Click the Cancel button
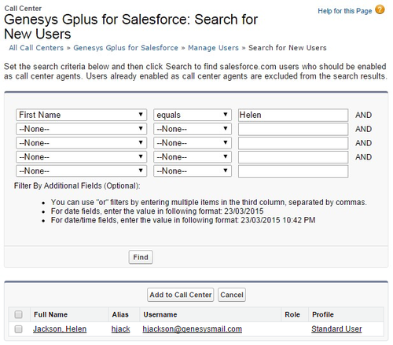Image resolution: width=393 pixels, height=345 pixels. click(x=232, y=295)
